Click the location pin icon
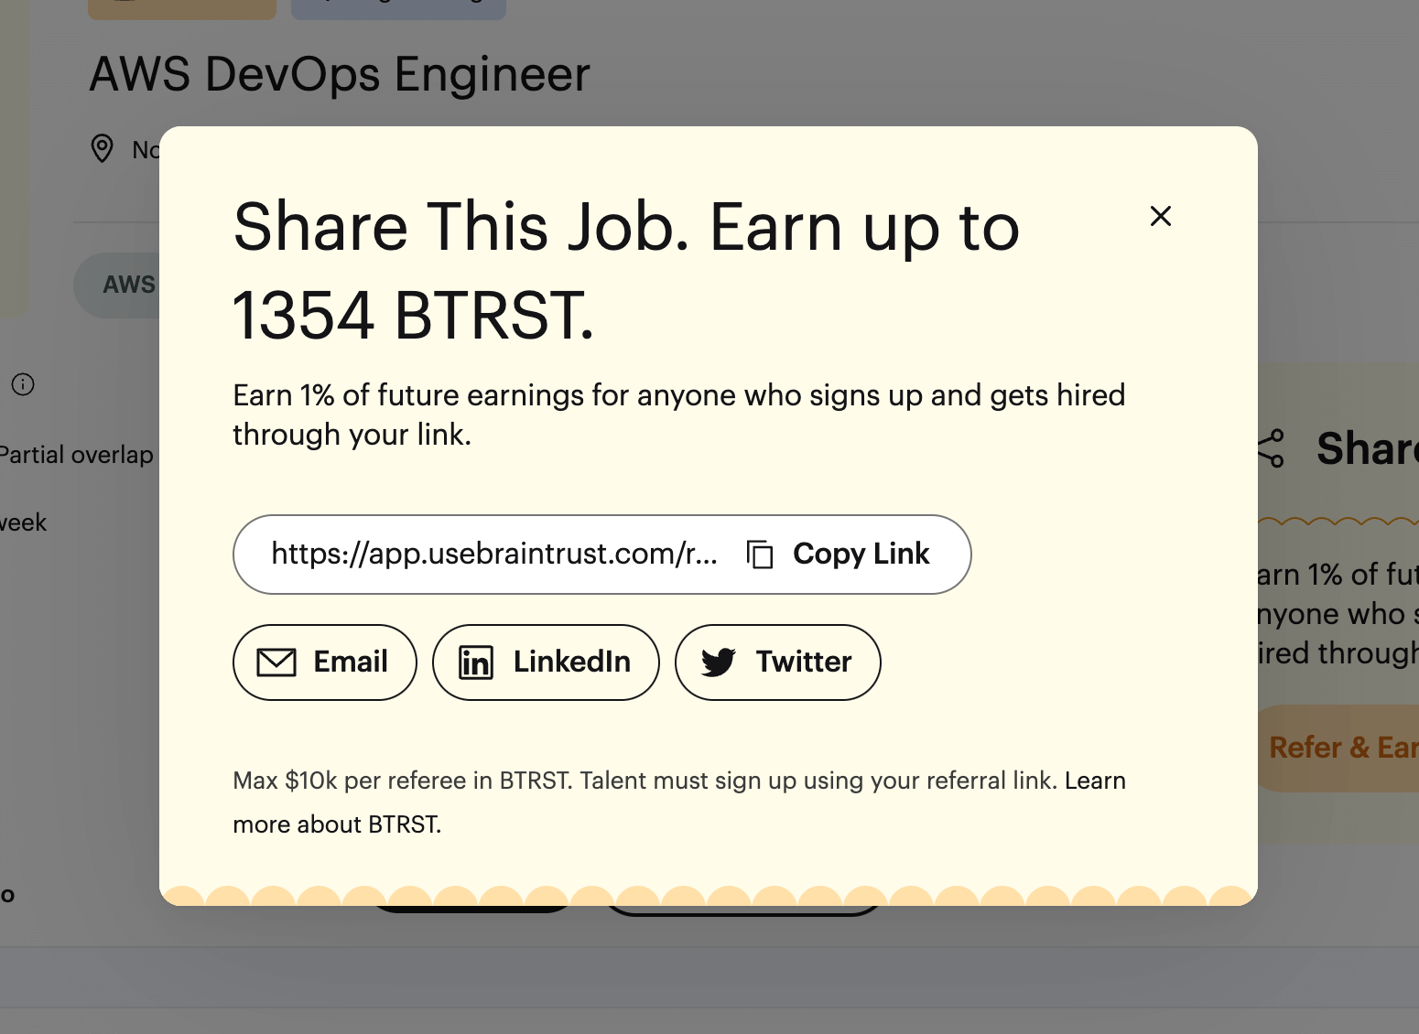Screen dimensions: 1419x1034 (102, 147)
